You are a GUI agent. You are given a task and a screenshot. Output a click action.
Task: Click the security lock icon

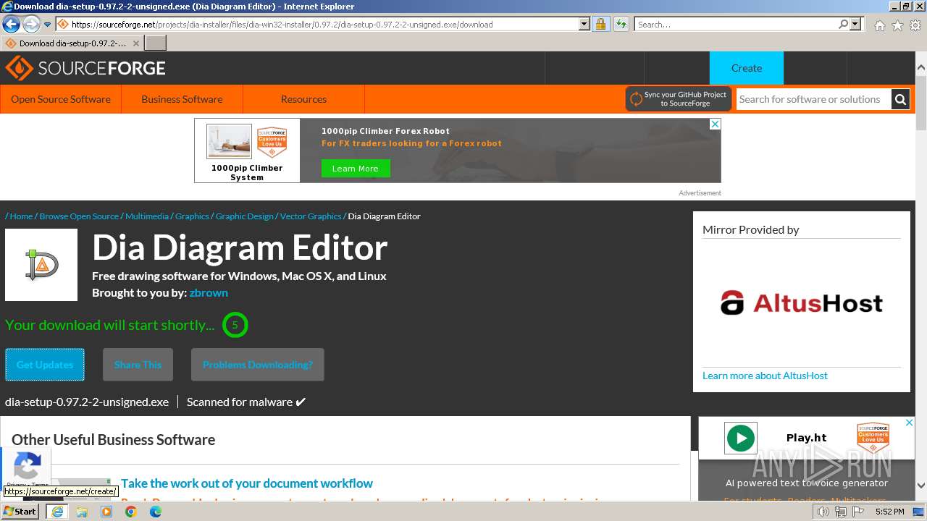click(x=600, y=25)
